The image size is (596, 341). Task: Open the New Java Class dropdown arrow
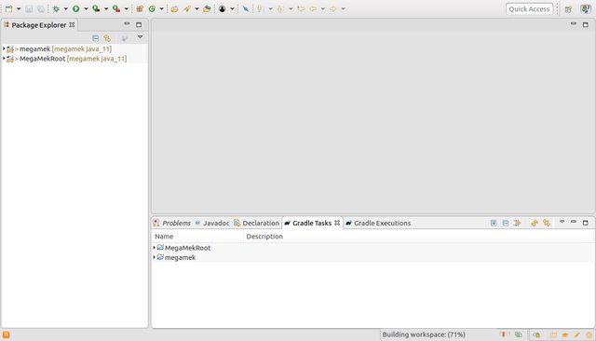click(161, 8)
